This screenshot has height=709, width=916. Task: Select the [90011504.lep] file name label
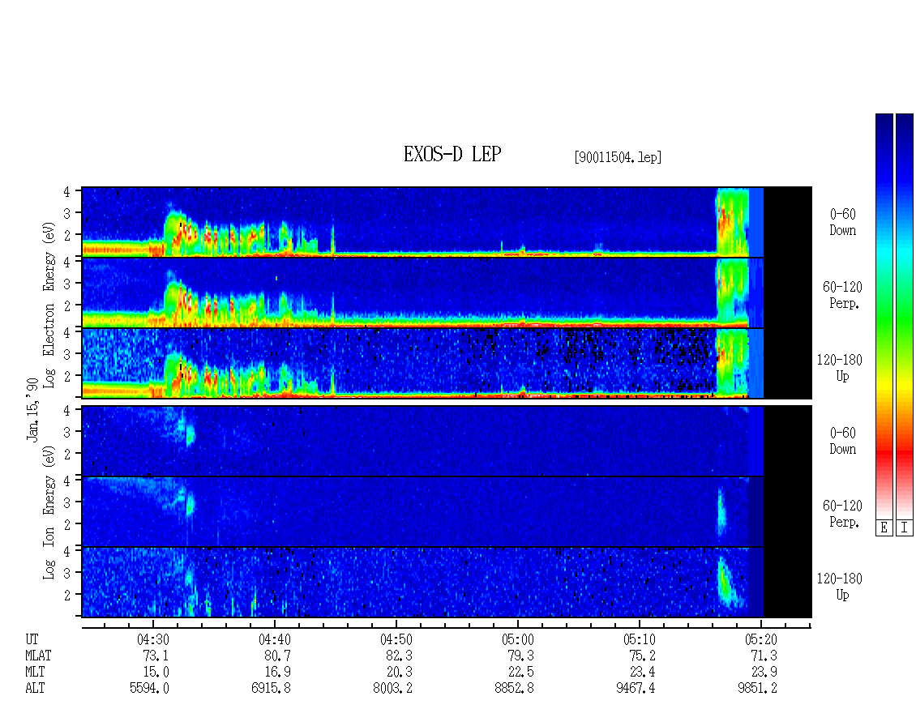tap(618, 157)
